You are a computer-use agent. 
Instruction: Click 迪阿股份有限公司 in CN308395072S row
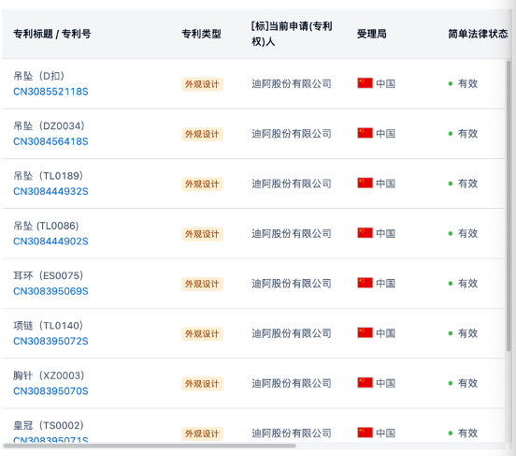point(292,333)
